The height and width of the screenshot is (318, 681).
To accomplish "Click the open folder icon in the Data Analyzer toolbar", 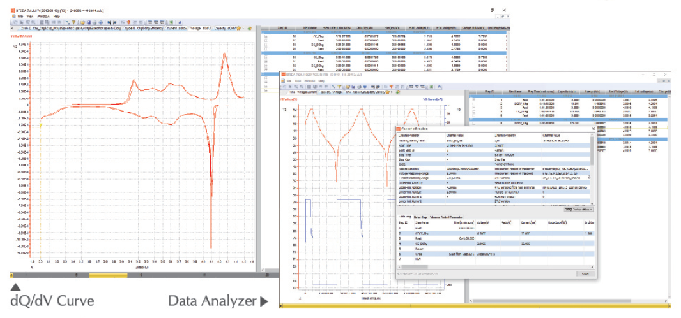I will tap(348, 87).
